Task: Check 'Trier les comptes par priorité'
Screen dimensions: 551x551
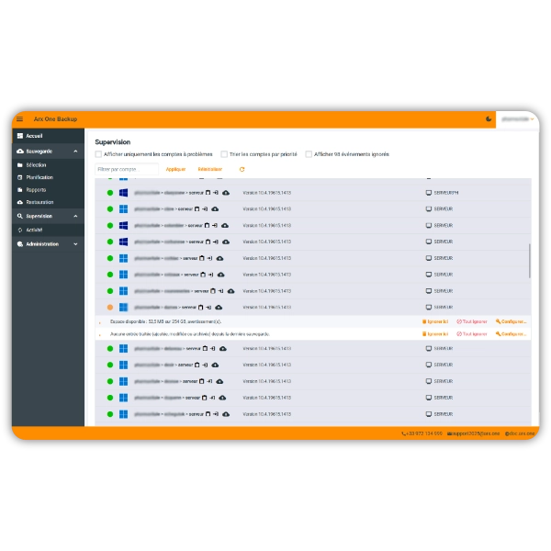Action: [x=224, y=154]
